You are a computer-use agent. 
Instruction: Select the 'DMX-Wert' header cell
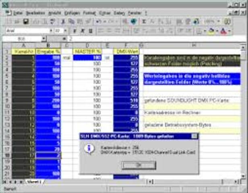(126, 51)
